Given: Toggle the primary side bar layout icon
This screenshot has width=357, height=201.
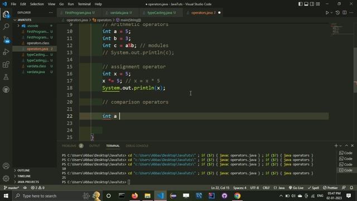Looking at the screenshot, I should 300,4.
